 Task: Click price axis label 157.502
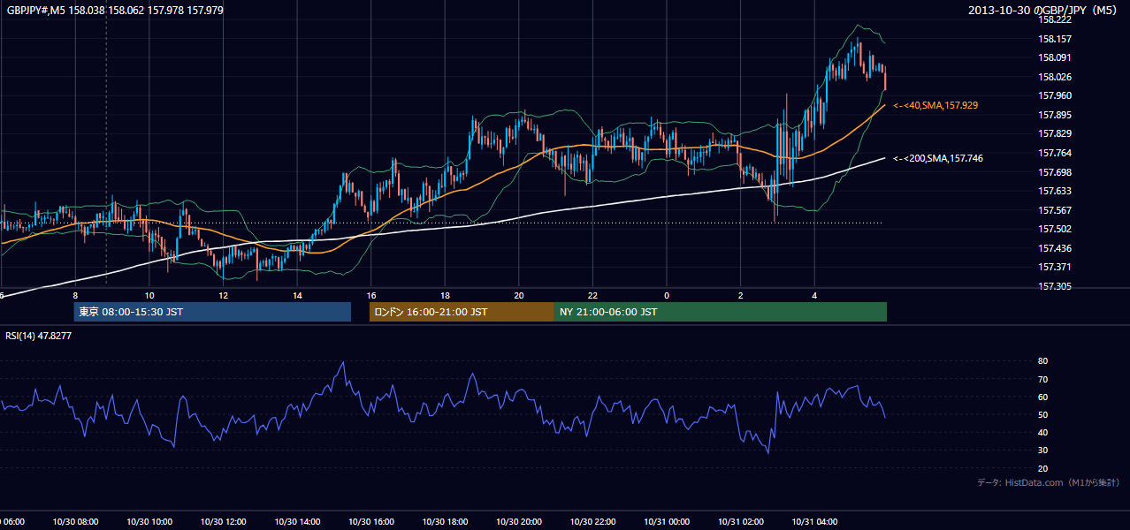coord(1055,229)
